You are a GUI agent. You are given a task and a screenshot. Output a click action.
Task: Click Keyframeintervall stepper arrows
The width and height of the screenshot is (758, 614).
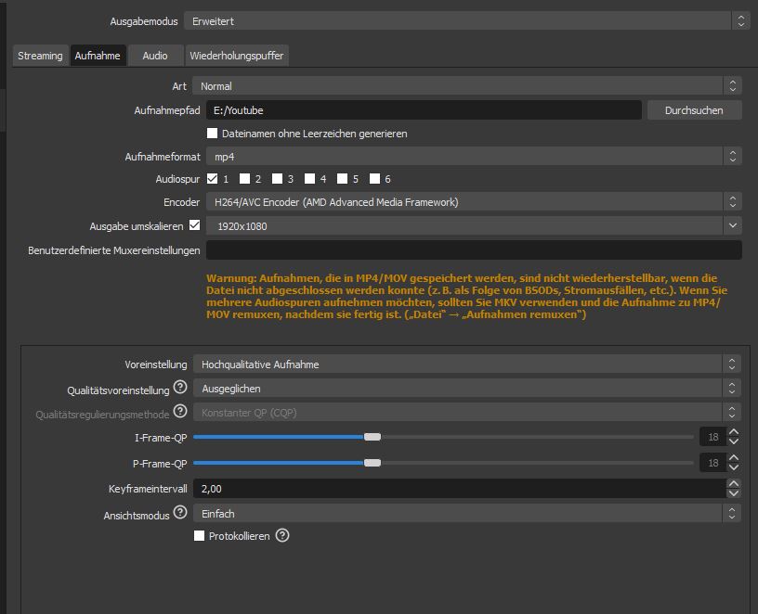(x=734, y=488)
